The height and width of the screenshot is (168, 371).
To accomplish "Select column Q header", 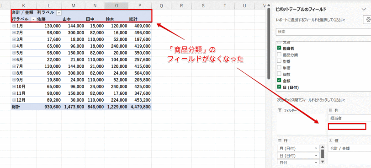I will click(161, 6).
